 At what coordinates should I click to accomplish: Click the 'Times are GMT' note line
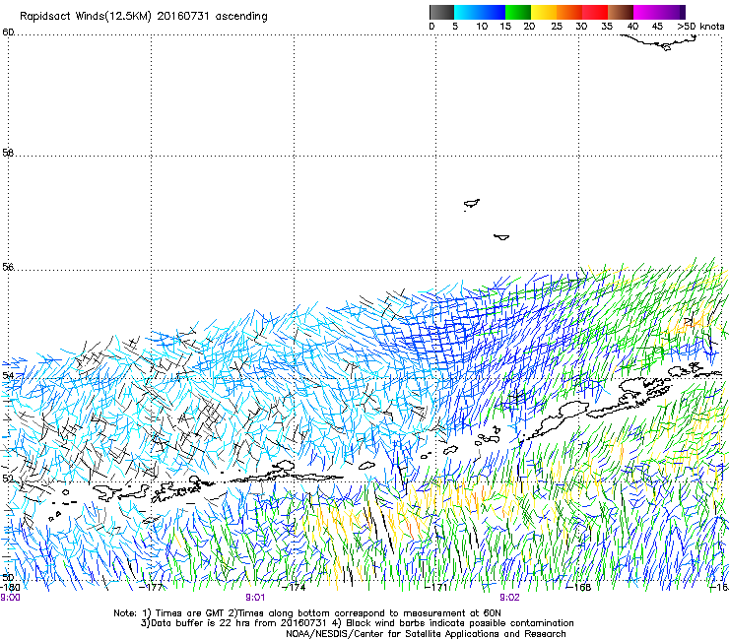[307, 613]
